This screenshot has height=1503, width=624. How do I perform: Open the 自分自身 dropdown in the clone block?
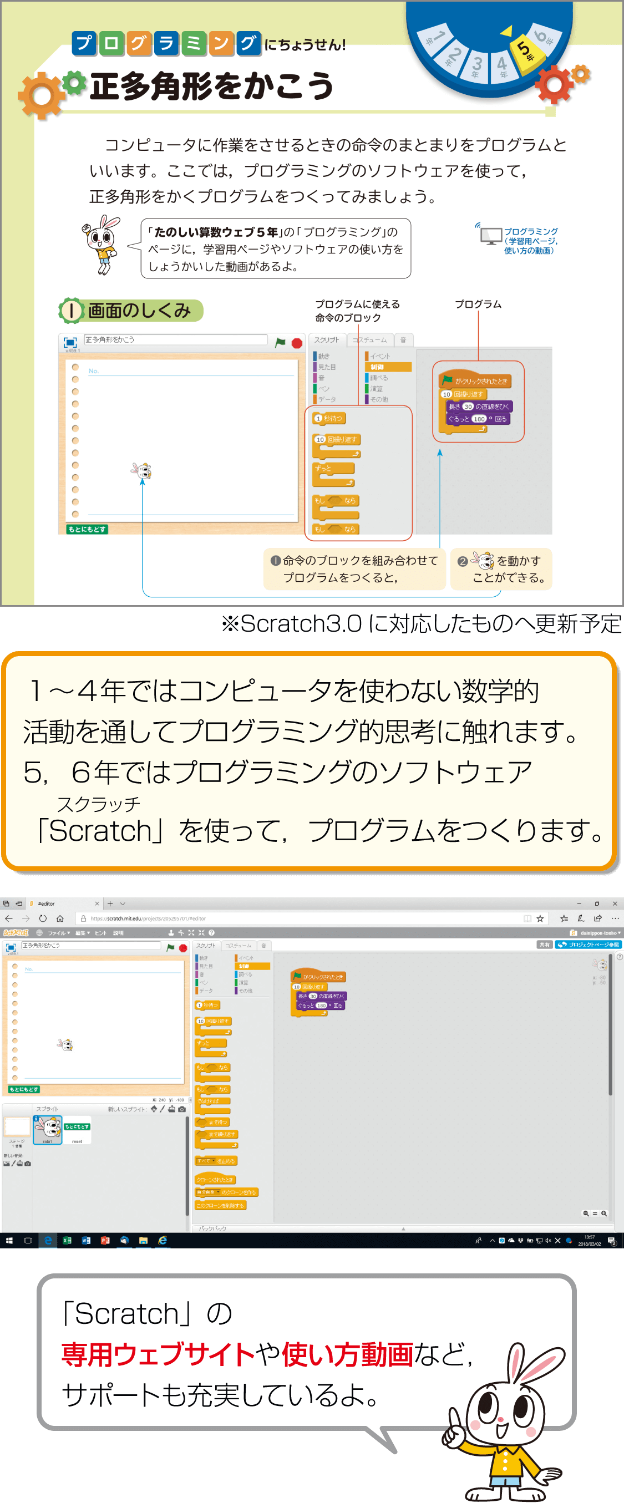[x=209, y=1192]
